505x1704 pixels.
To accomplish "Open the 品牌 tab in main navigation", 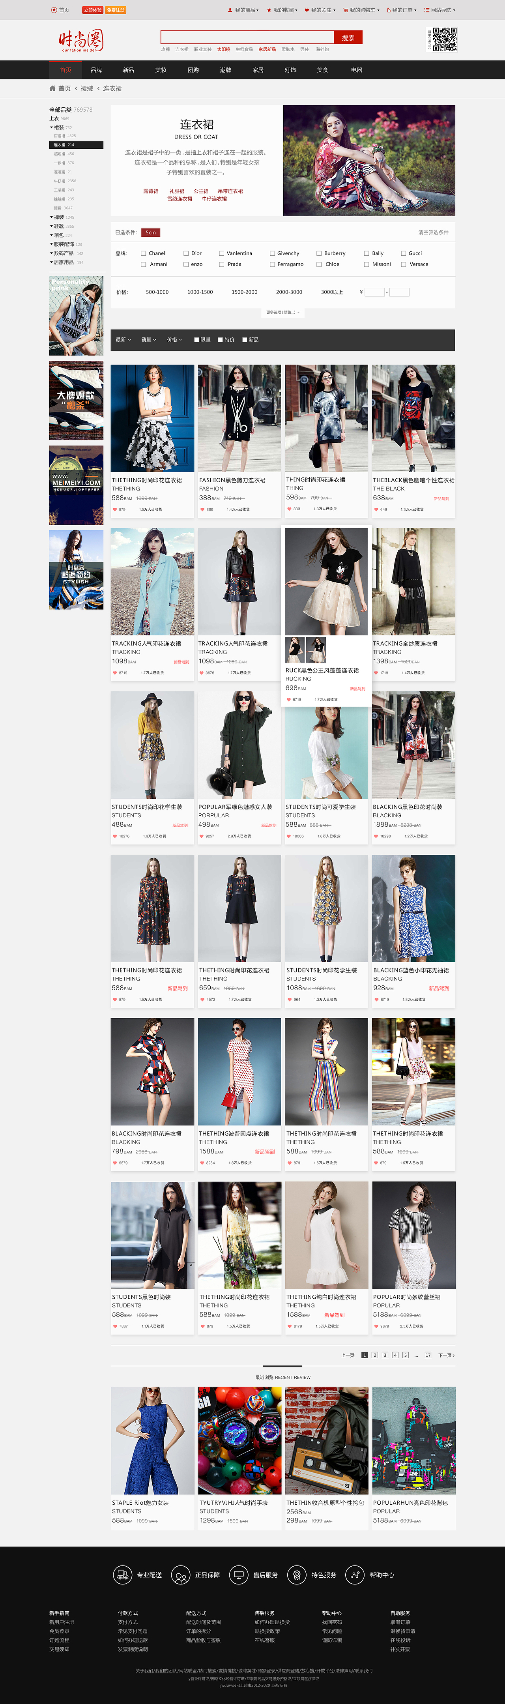I will (x=97, y=69).
